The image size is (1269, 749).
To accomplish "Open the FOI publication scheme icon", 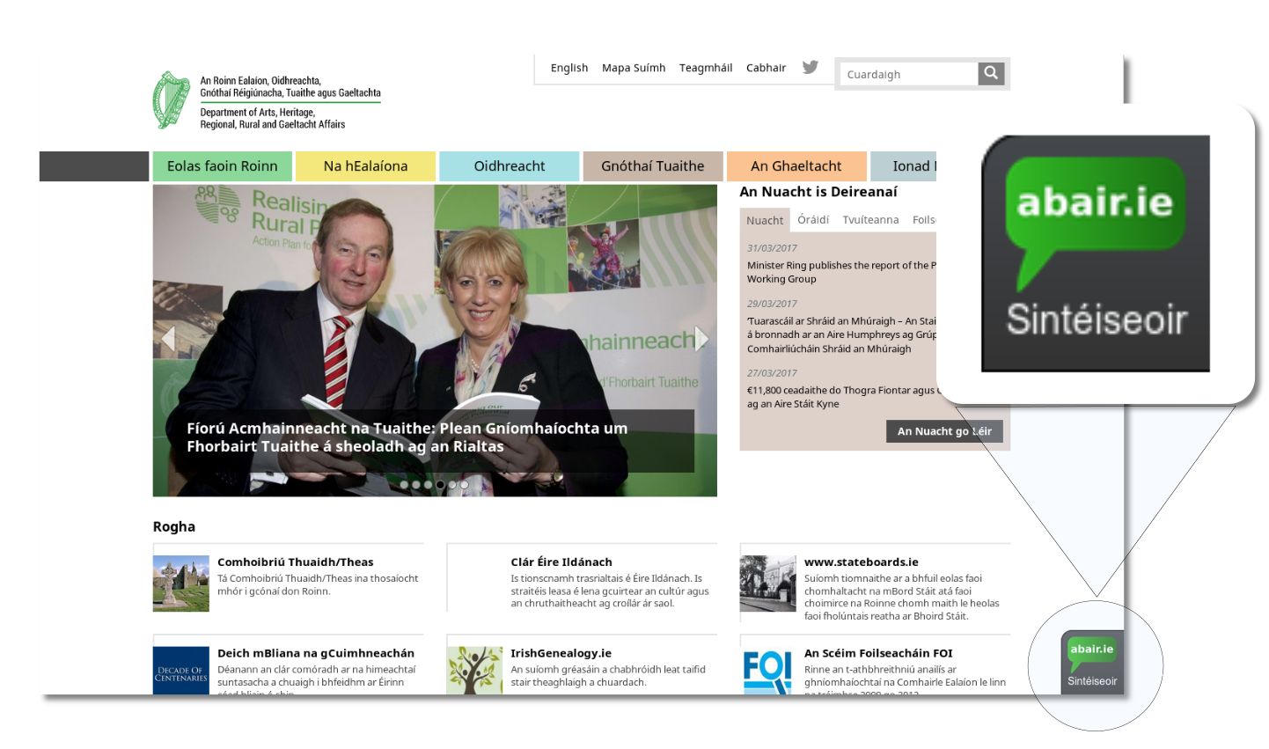I will 767,672.
